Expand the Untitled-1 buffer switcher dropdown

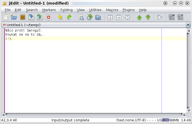point(188,25)
